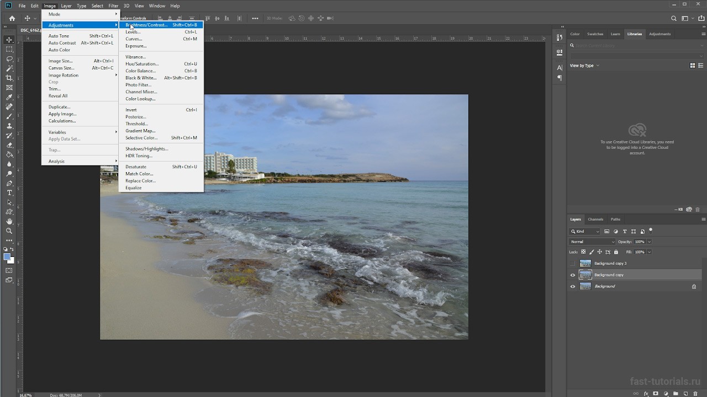
Task: Show the Background copy 3 layer
Action: pos(573,264)
